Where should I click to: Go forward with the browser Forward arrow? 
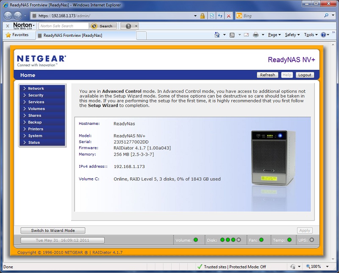coord(18,16)
